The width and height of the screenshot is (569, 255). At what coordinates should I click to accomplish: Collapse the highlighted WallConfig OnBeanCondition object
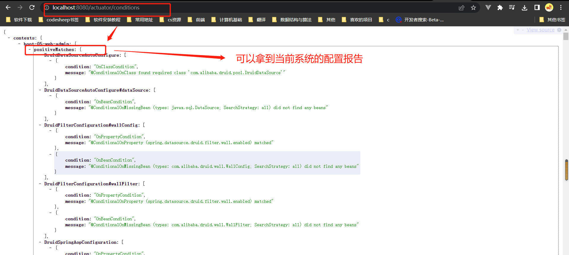click(50, 154)
